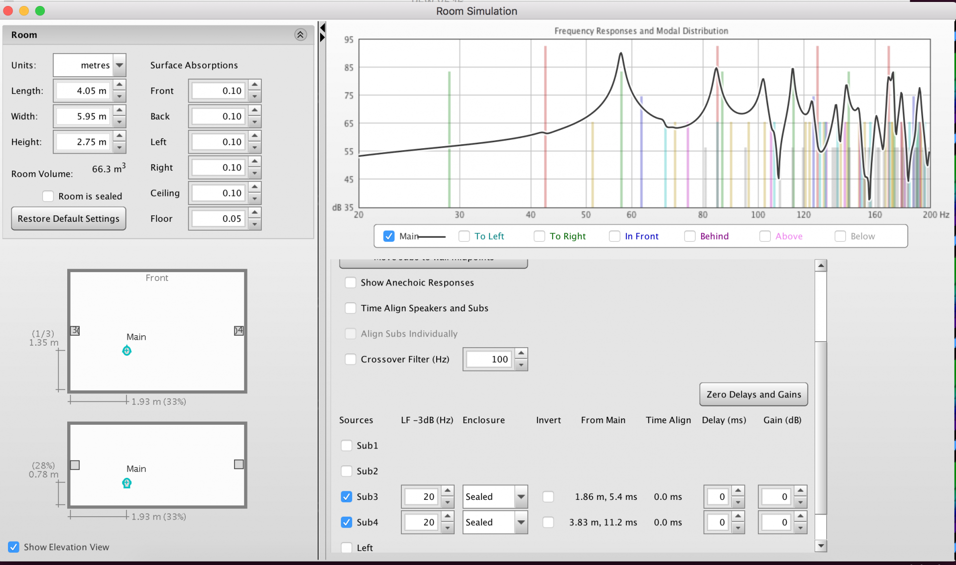The image size is (956, 565).
Task: Enable the Sub1 source checkbox
Action: (x=347, y=446)
